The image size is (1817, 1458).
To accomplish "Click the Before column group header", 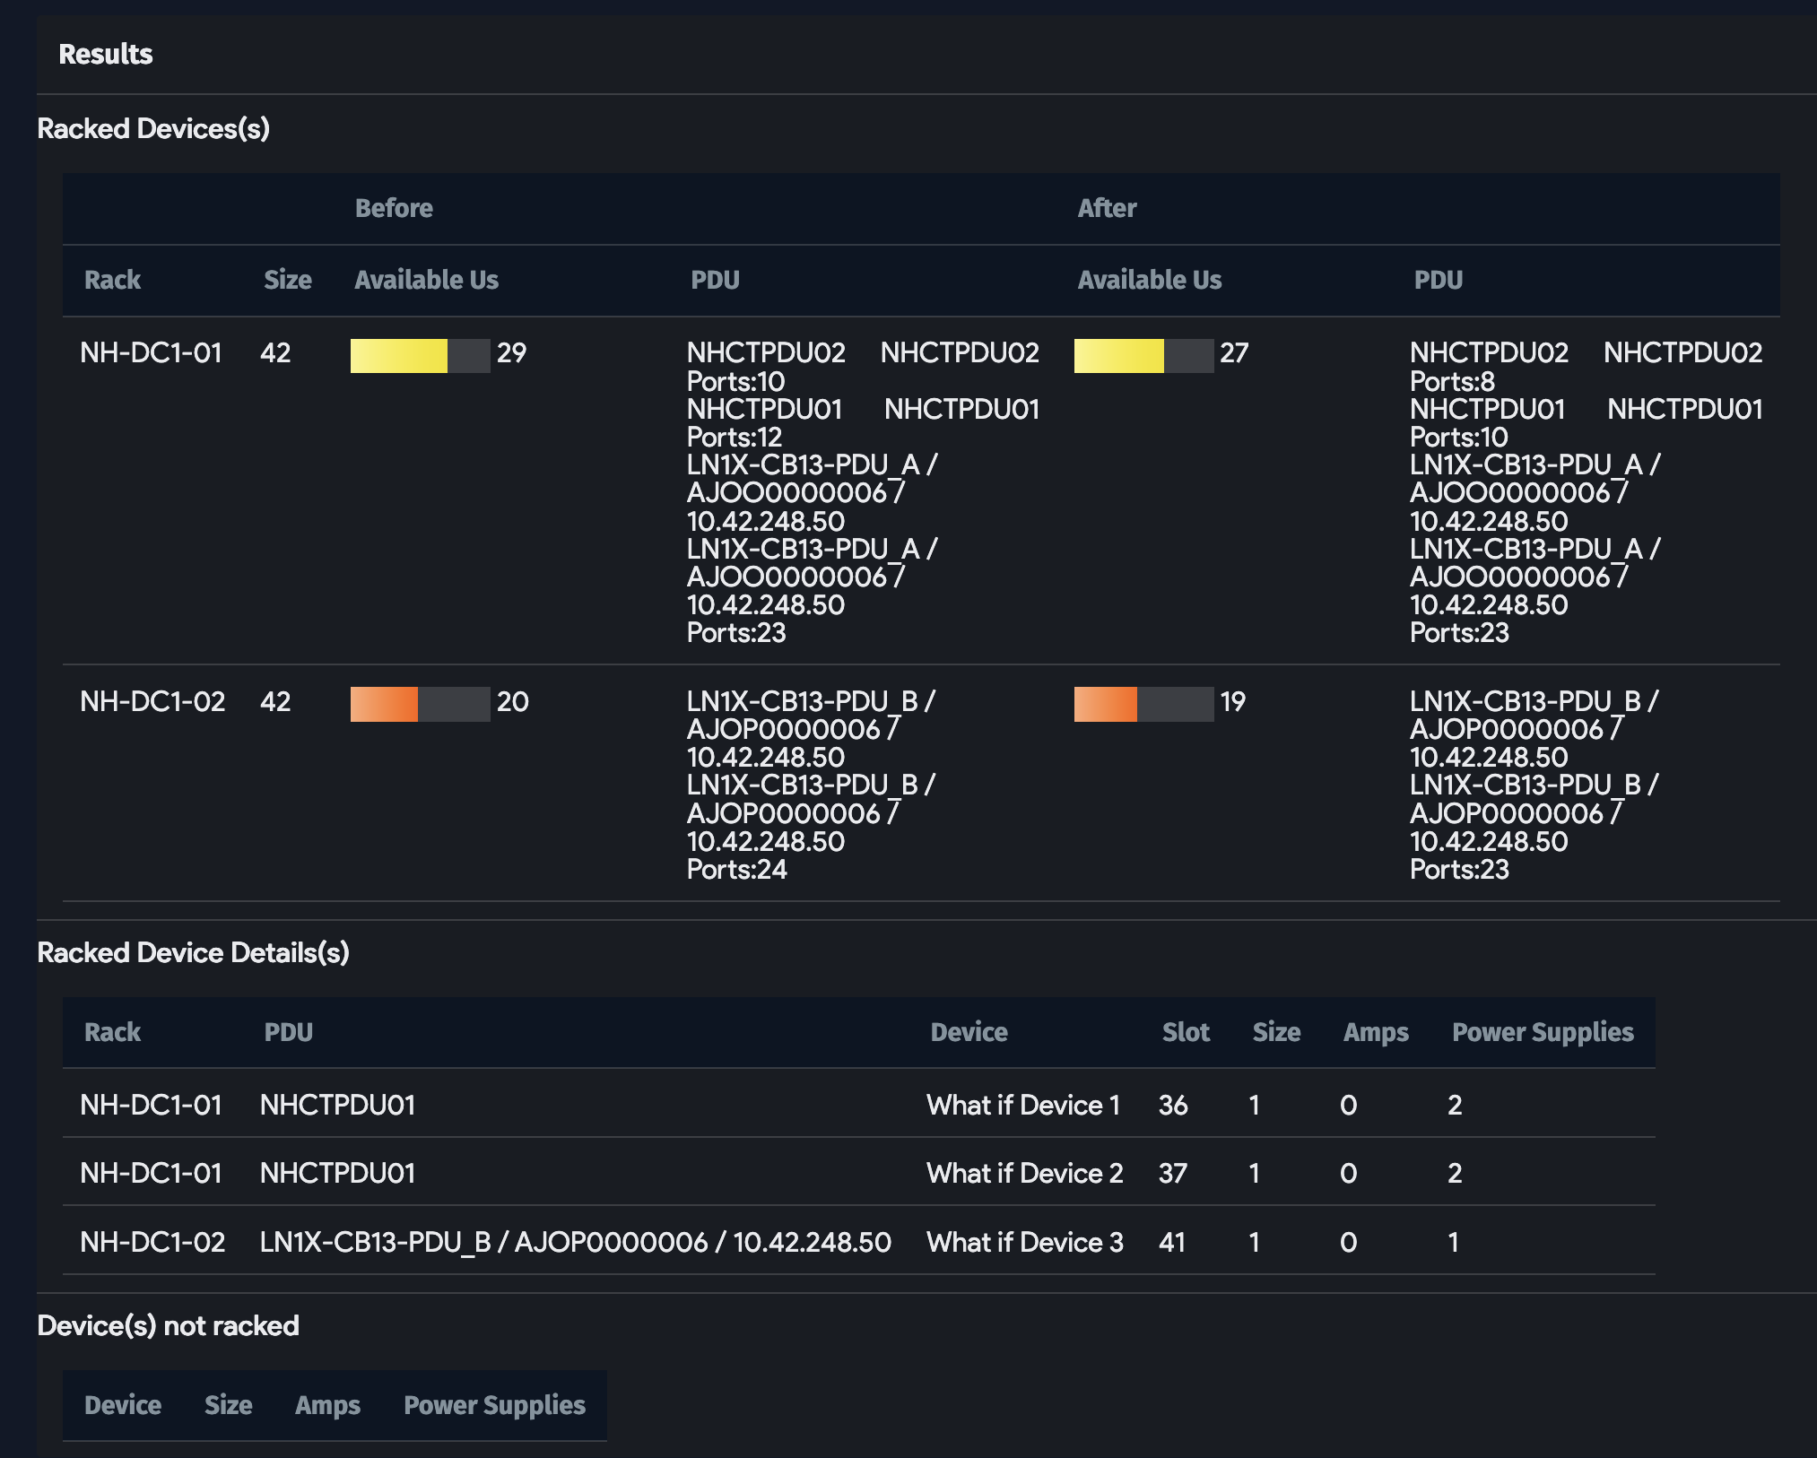I will coord(394,208).
